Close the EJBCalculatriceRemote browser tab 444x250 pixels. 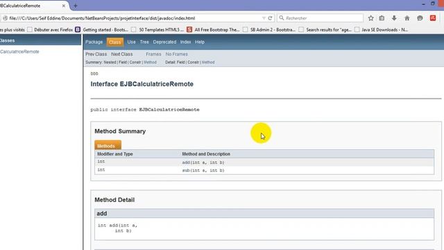[64, 6]
